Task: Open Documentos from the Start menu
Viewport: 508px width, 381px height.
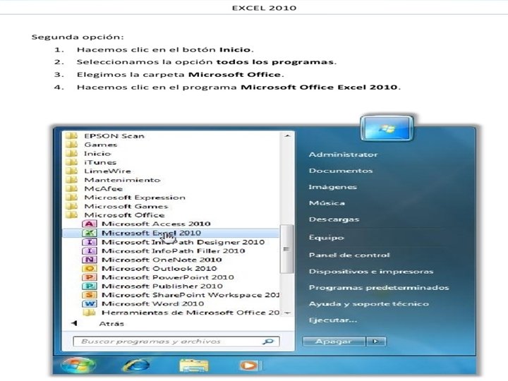Action: coord(341,171)
